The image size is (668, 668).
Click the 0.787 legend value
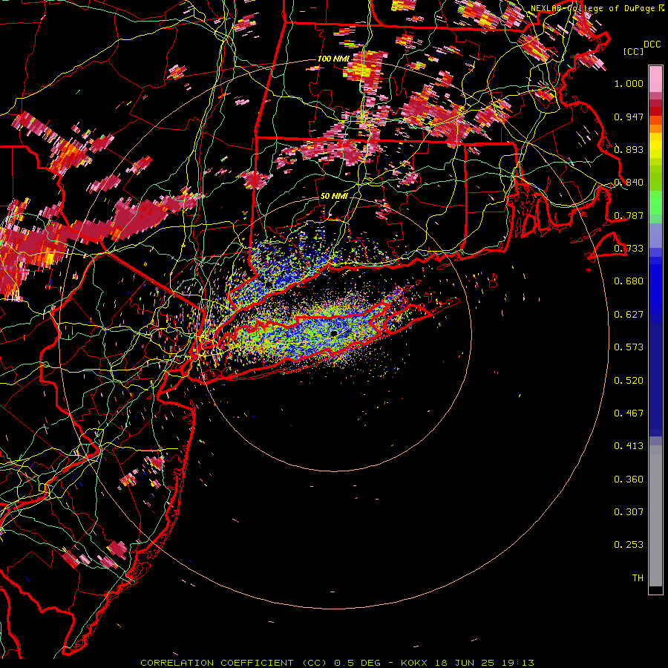click(629, 215)
